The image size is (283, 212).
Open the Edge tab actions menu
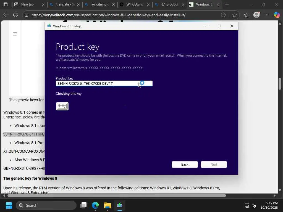(6, 4)
